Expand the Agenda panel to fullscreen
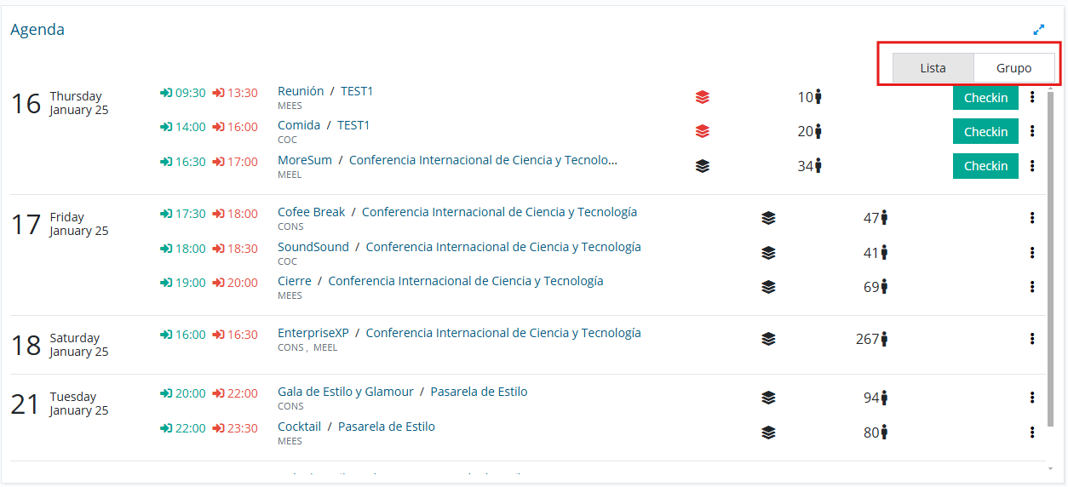This screenshot has width=1068, height=487. click(x=1038, y=30)
